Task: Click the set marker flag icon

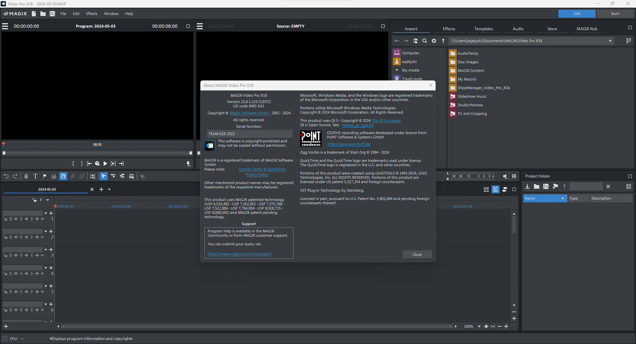Action: 45,176
